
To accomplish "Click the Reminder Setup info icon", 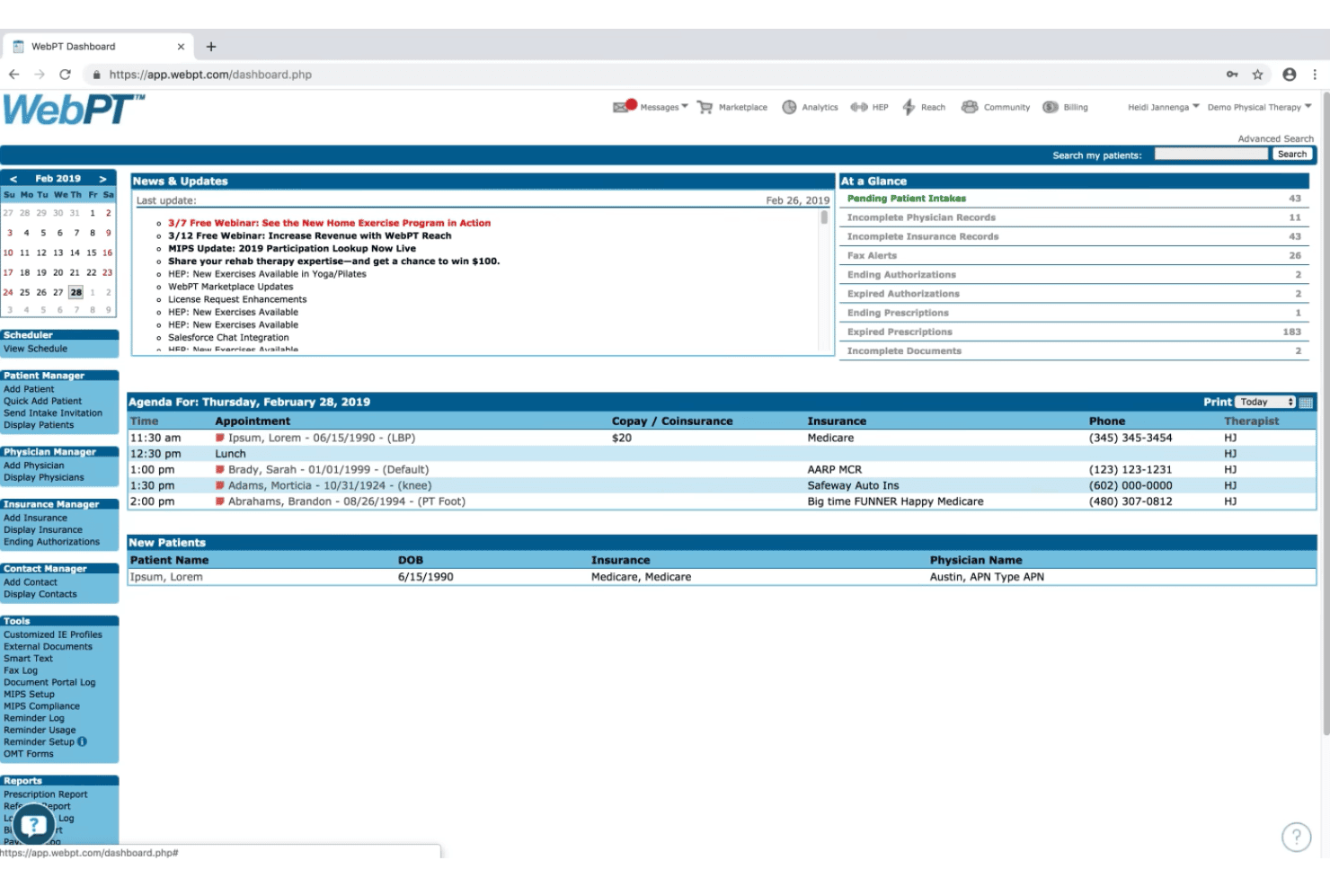I will coord(83,742).
